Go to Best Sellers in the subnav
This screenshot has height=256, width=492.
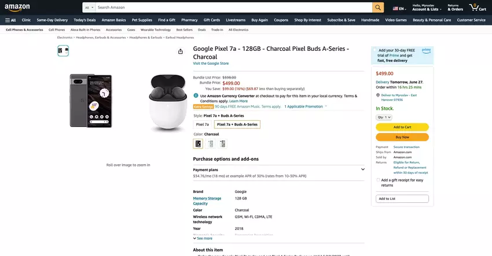click(184, 29)
